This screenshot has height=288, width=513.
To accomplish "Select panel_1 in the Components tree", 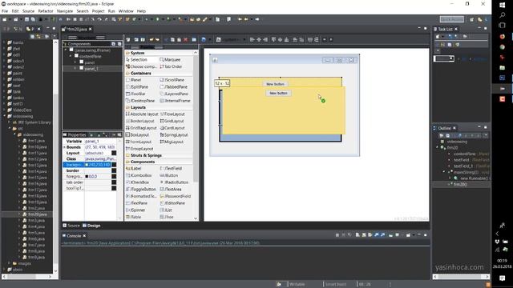I will pyautogui.click(x=91, y=69).
